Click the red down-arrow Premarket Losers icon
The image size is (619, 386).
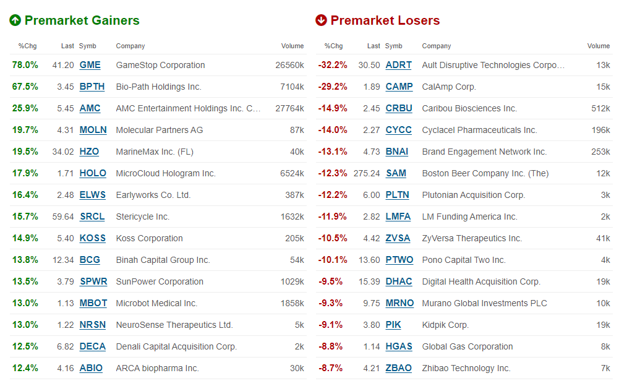321,20
